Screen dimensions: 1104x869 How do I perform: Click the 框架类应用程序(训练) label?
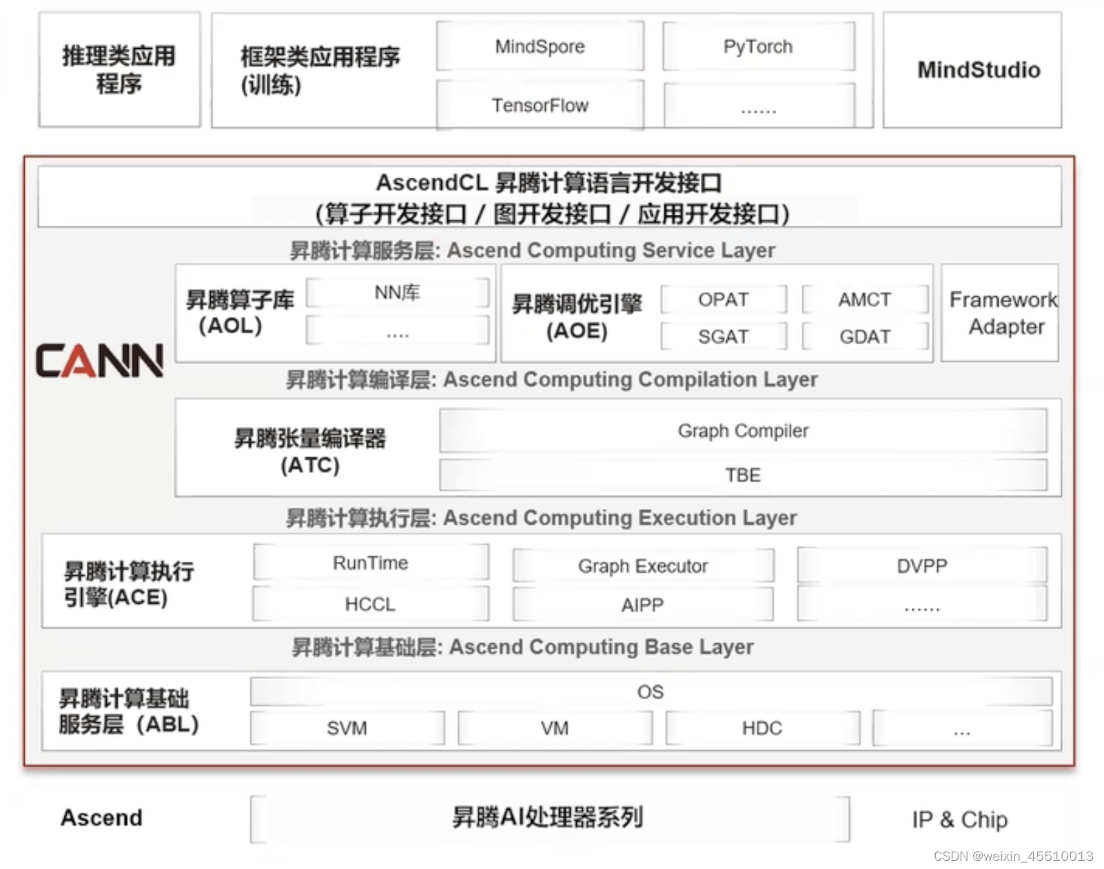tap(320, 70)
